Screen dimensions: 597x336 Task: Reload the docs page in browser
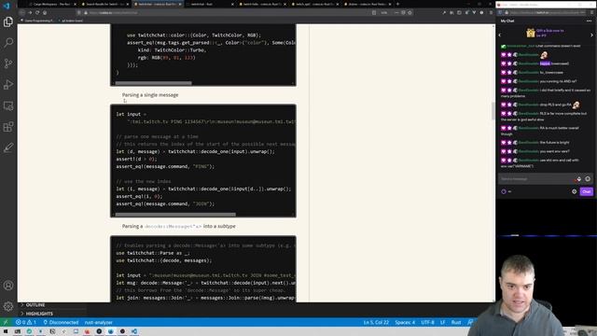click(37, 12)
